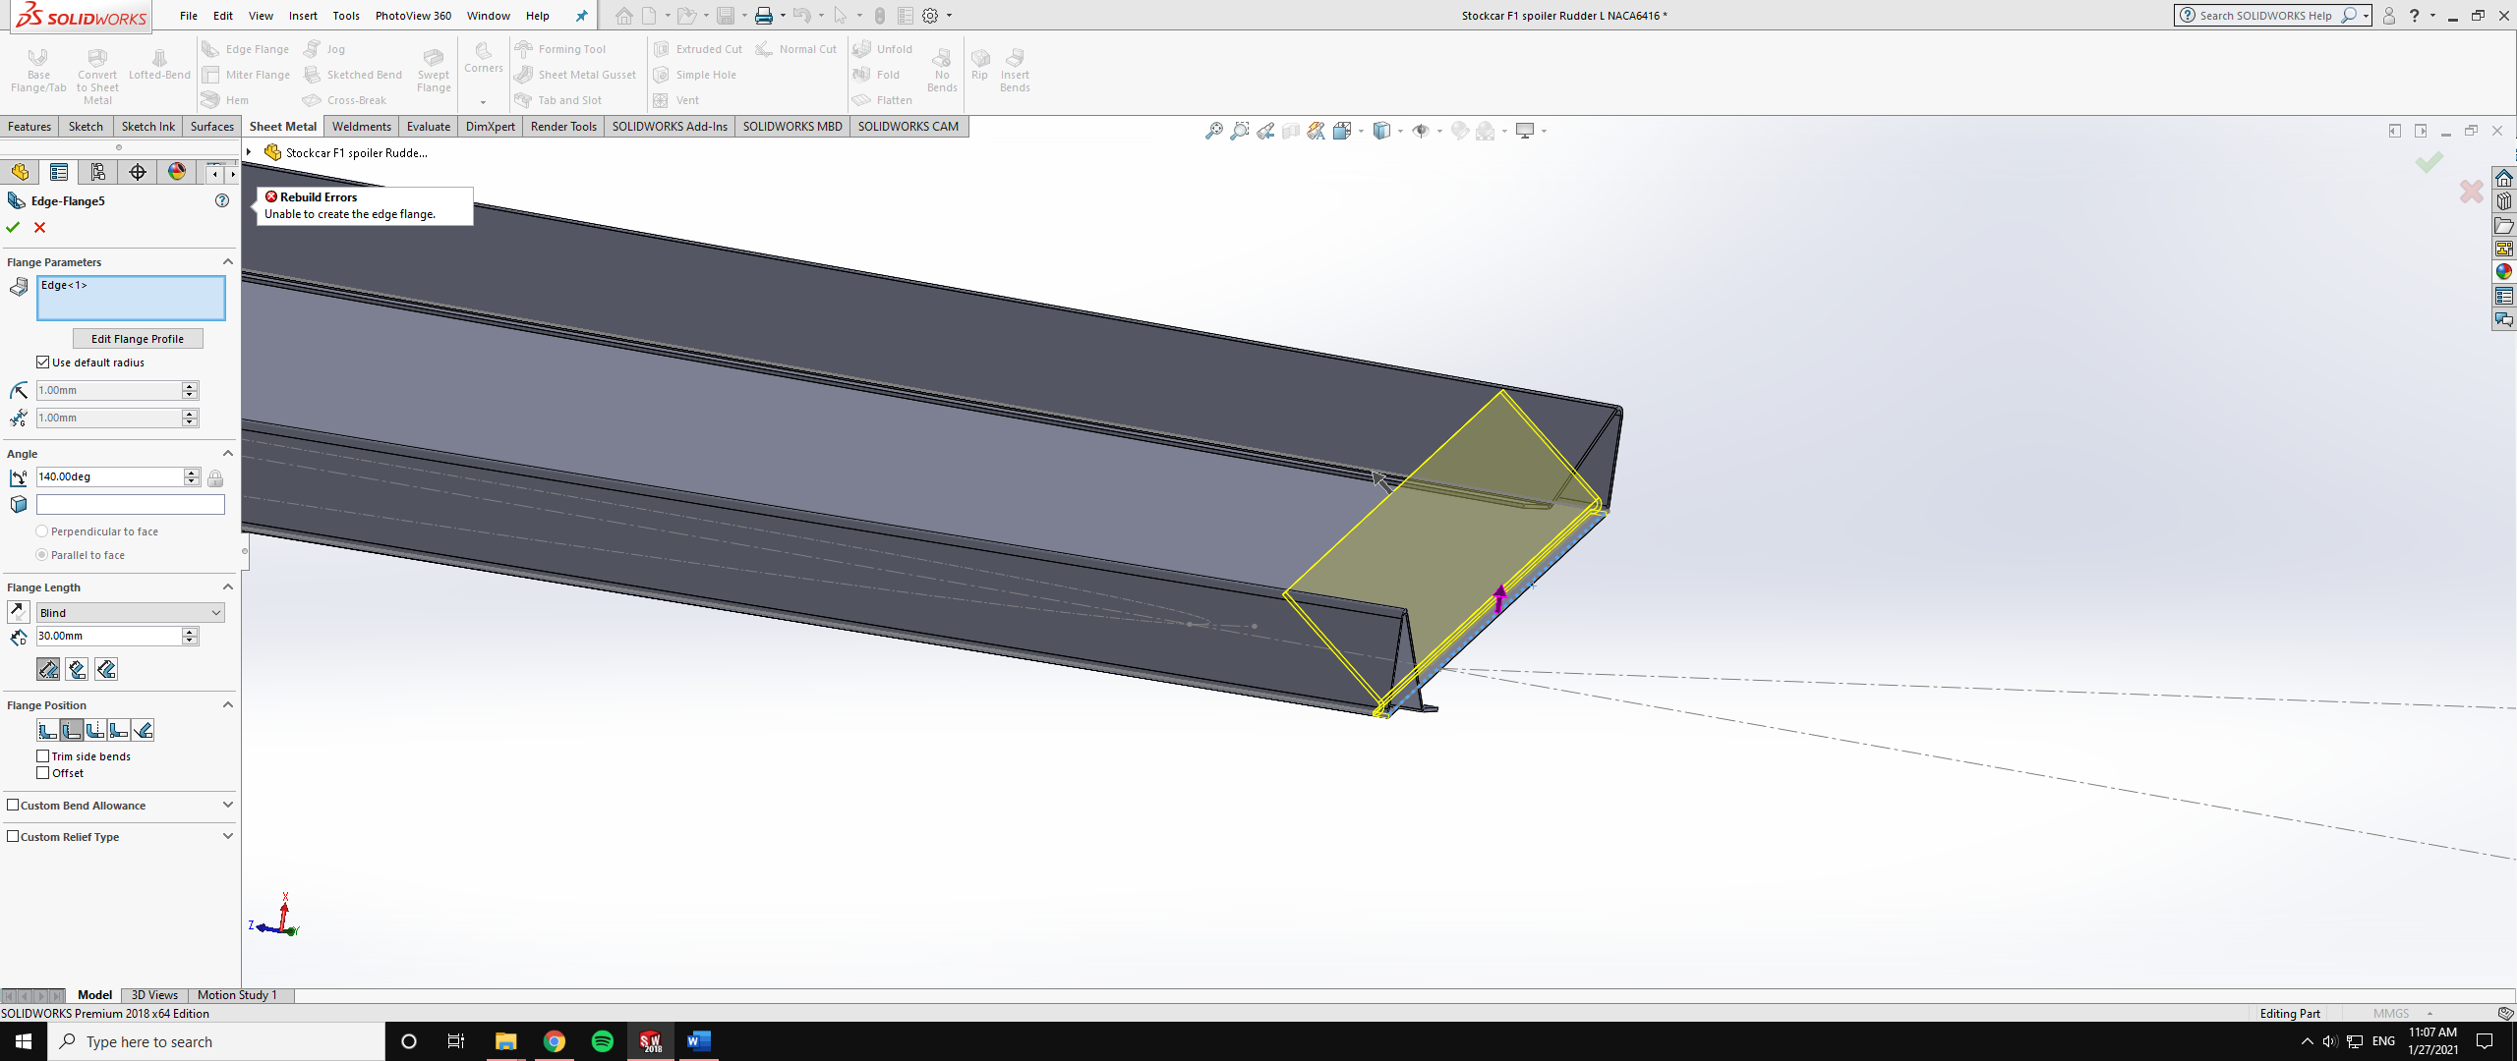Open Spotify from the taskbar
The width and height of the screenshot is (2517, 1061).
pos(602,1041)
